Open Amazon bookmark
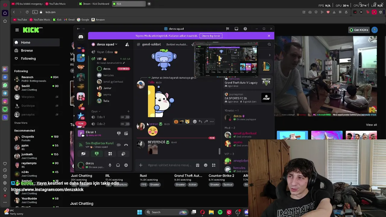This screenshot has width=386, height=217. (98, 20)
